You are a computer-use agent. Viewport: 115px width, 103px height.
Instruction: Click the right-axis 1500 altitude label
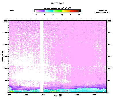(109, 57)
